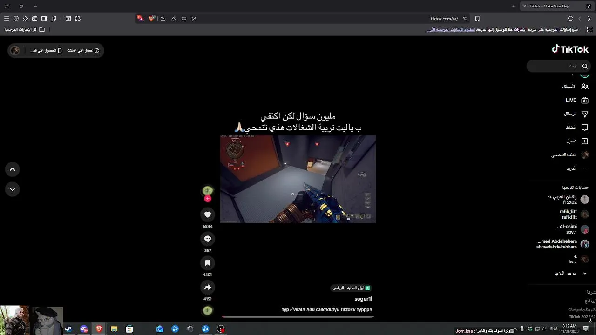Open the all bookmarks folder
596x335 pixels.
[x=25, y=29]
